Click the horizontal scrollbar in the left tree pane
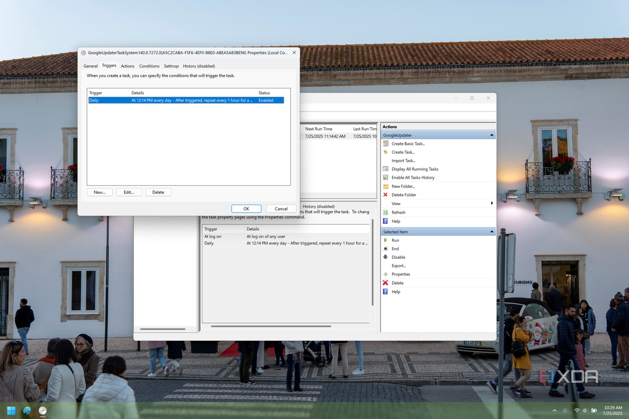The width and height of the screenshot is (629, 419). point(163,329)
